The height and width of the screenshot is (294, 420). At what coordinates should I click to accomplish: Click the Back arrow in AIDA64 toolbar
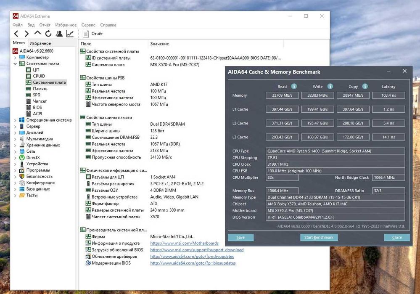point(16,34)
